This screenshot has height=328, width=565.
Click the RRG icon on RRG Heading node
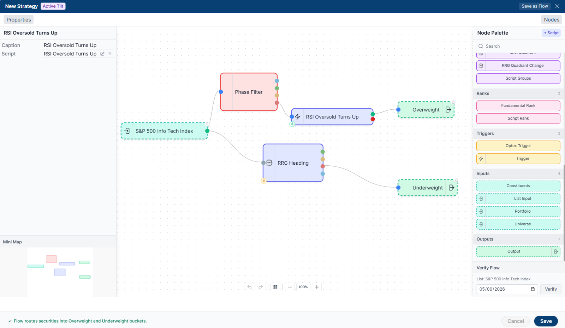(x=269, y=163)
